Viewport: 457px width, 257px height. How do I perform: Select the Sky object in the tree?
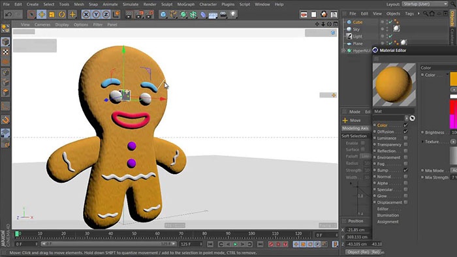[356, 29]
